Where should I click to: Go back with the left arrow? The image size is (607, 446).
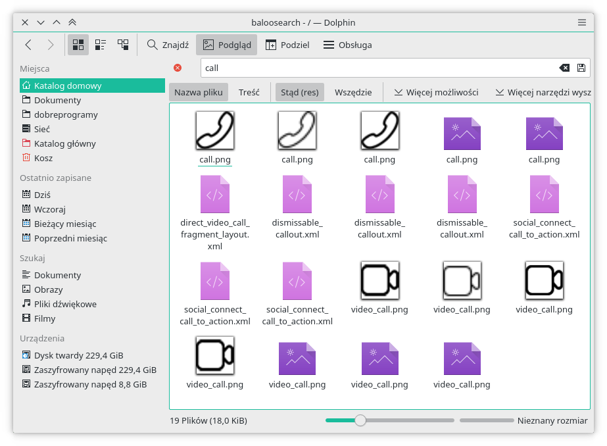[x=28, y=45]
